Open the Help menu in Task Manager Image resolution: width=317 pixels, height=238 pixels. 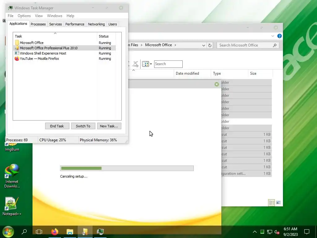pos(70,16)
